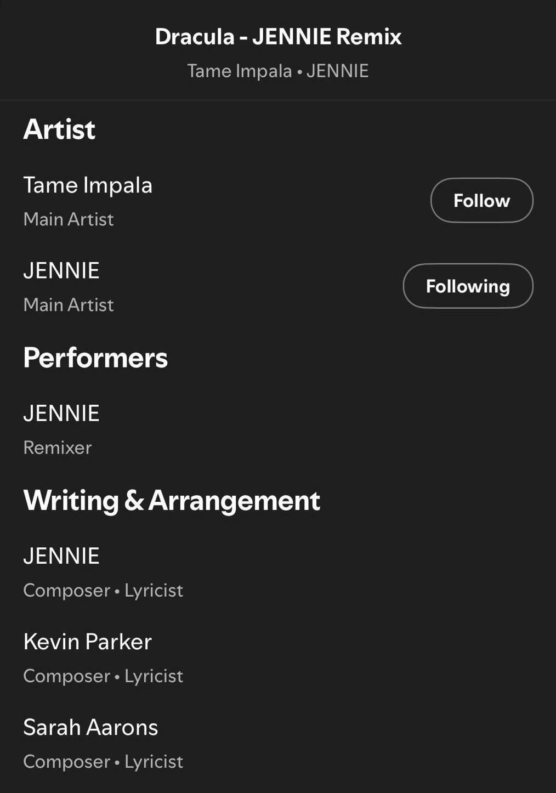
Task: Select JENNIE credited as Remixer
Action: [x=61, y=414]
